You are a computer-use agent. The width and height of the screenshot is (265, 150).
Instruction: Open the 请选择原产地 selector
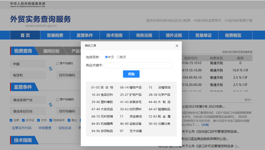pos(28,100)
